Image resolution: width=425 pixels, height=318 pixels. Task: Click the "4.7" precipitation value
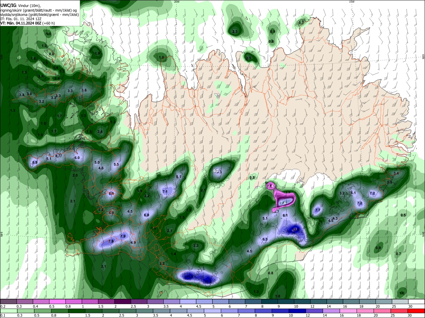coord(58,156)
